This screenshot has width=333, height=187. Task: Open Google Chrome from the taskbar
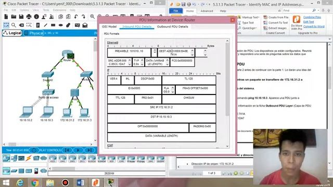click(35, 182)
